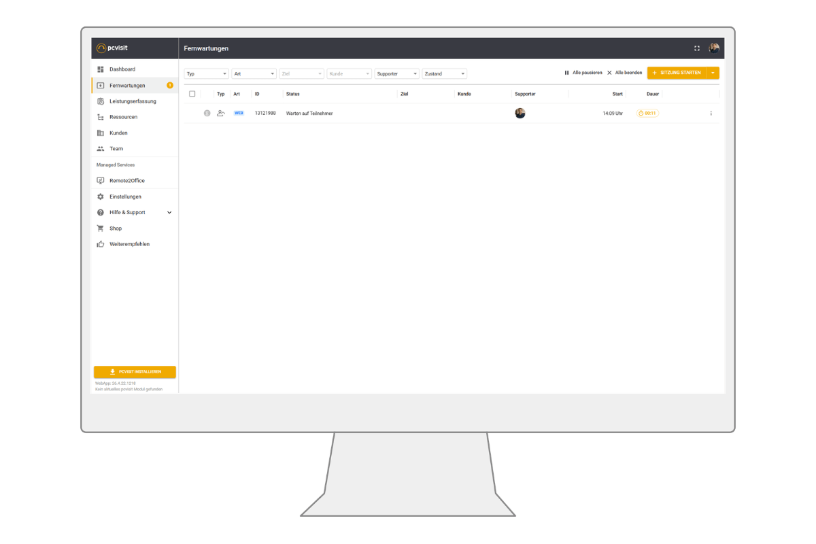The height and width of the screenshot is (544, 816).
Task: Click the Kunden building icon
Action: coord(101,133)
